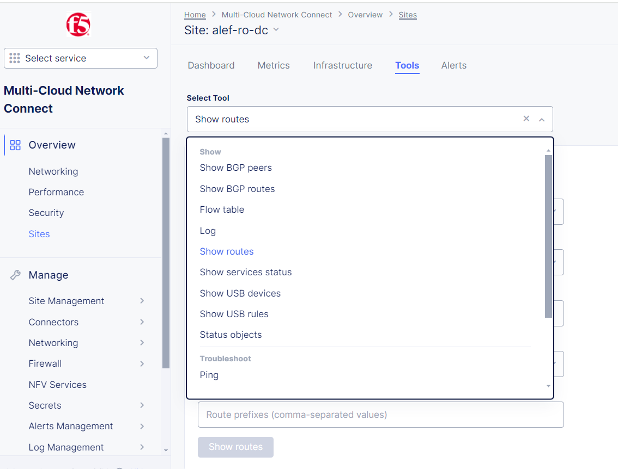Open the site name dropdown chevron
The image size is (618, 469).
click(x=276, y=30)
